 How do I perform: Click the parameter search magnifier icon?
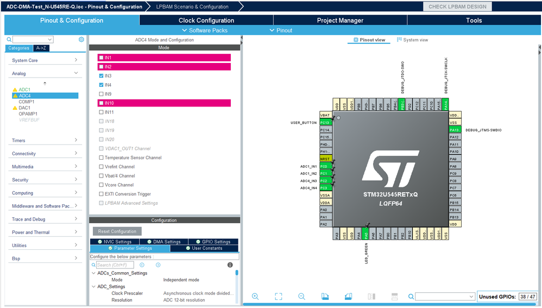click(93, 265)
